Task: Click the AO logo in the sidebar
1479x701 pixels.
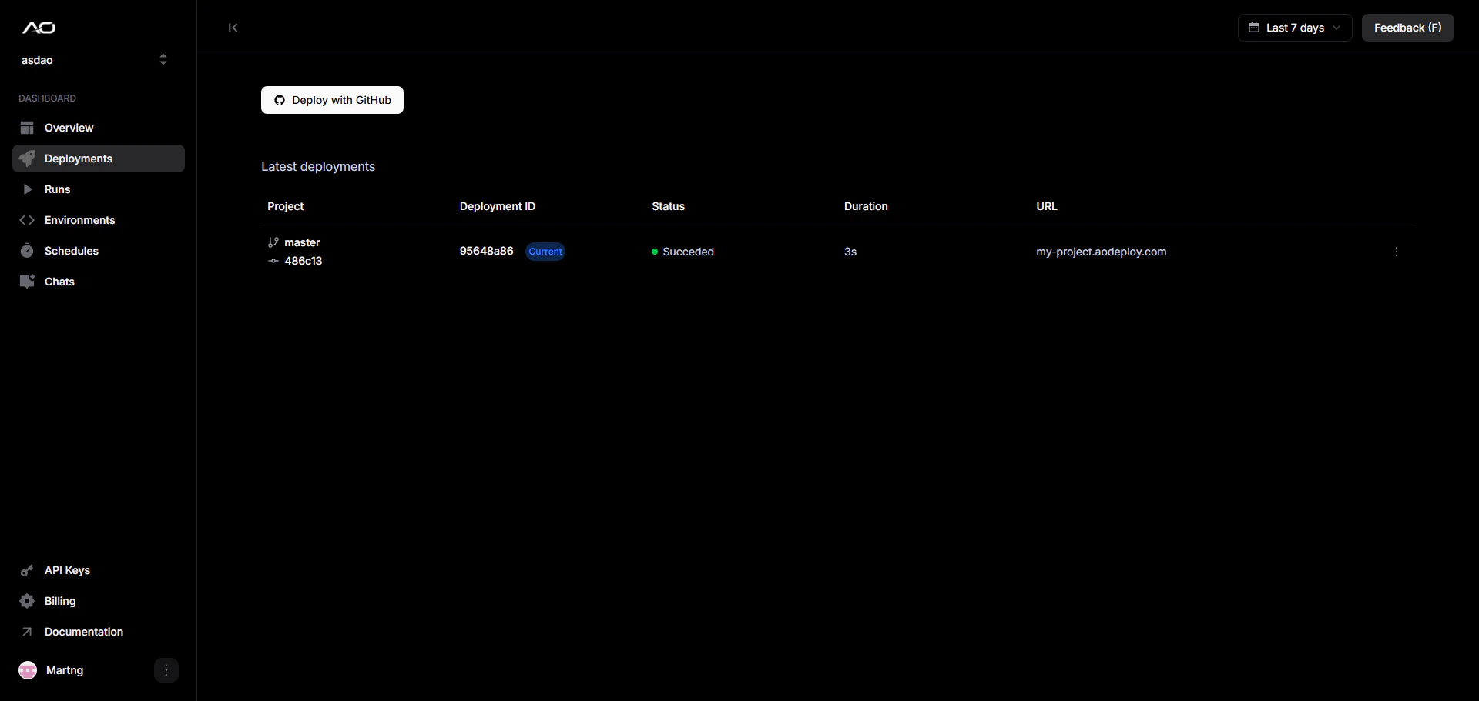Action: pos(39,28)
